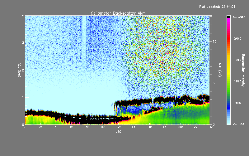249x156 pixels.
Task: Click the 10 kft tick on the right axis
Action: (214, 41)
